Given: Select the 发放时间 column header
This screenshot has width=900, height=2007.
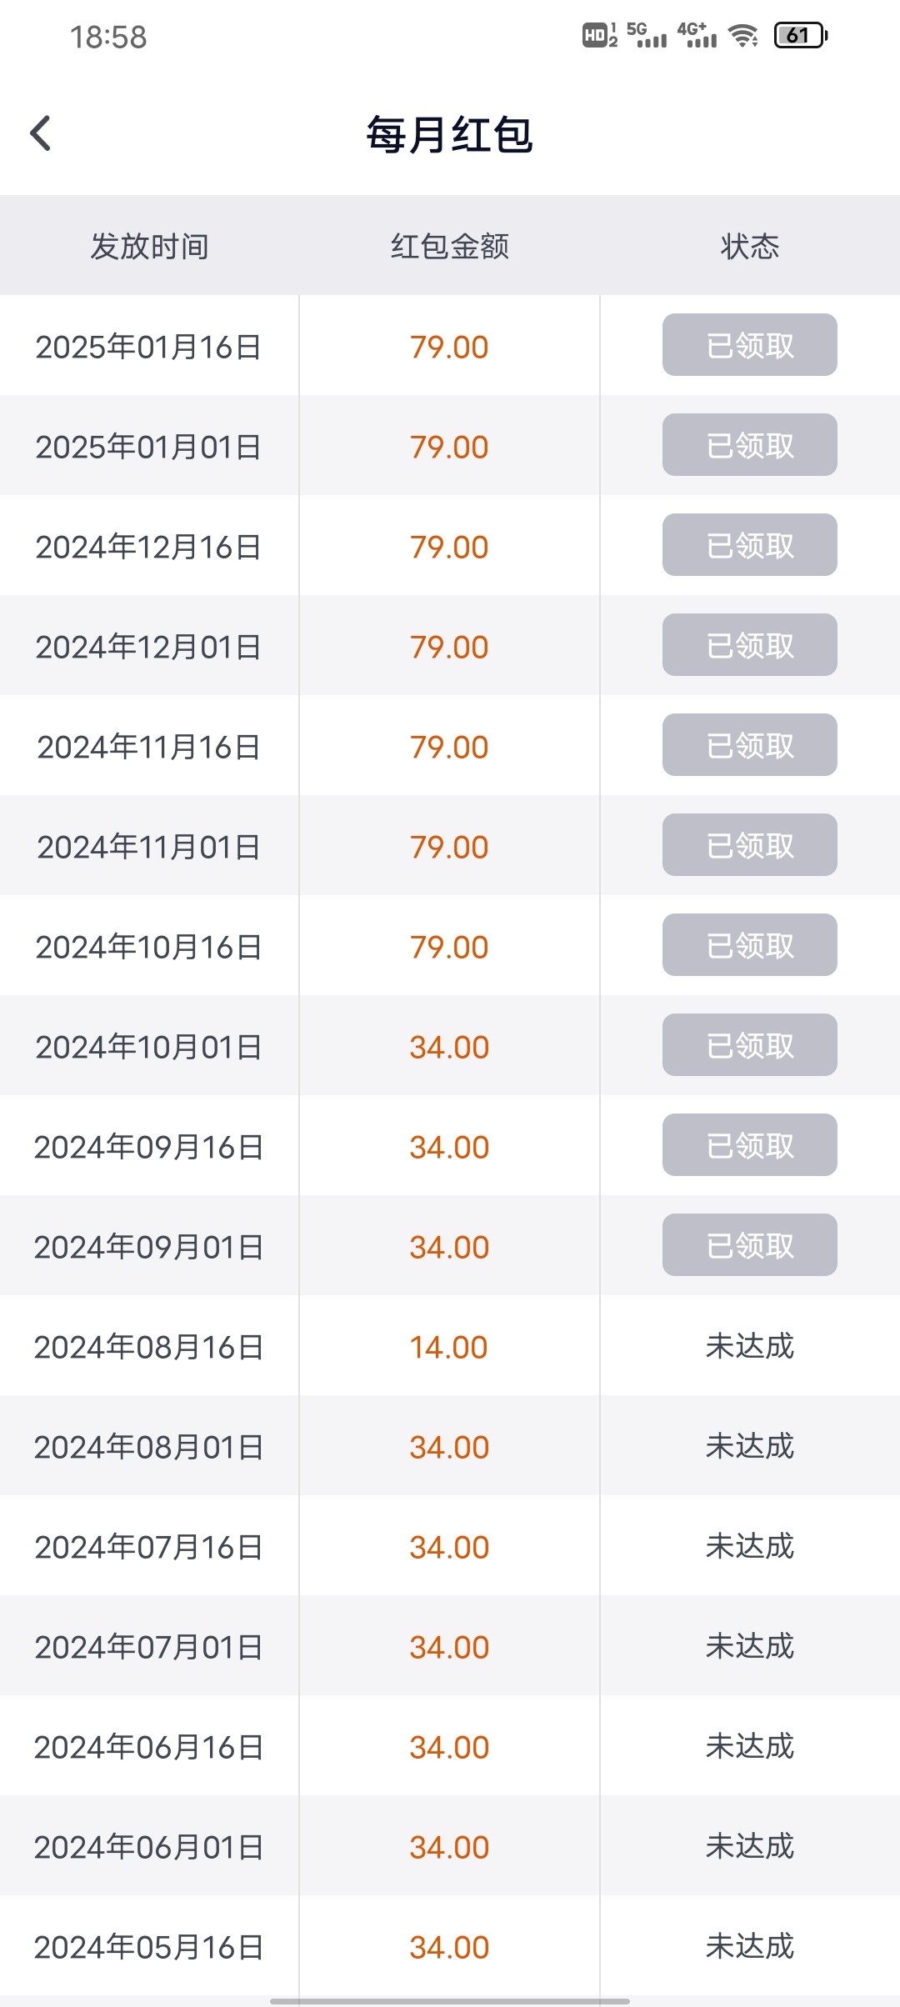Looking at the screenshot, I should [x=149, y=246].
